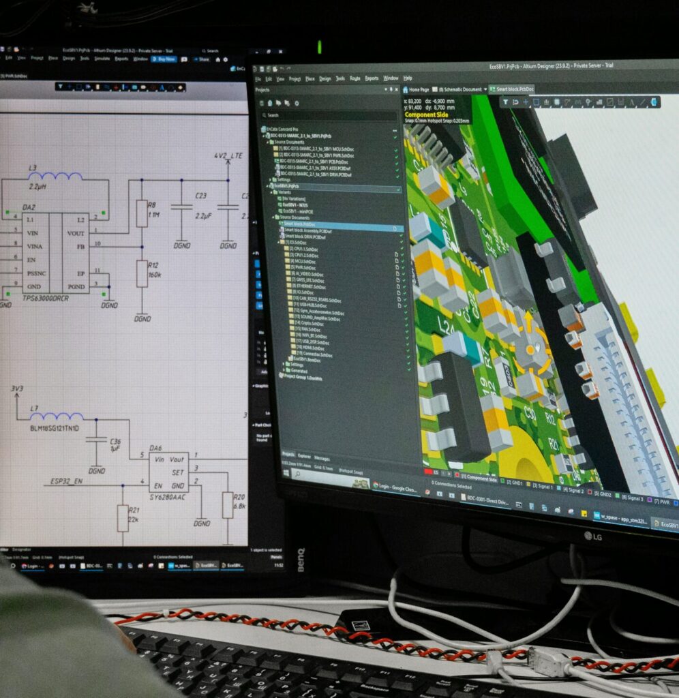Select Smart block.PcbDoc in project tree

coord(341,225)
